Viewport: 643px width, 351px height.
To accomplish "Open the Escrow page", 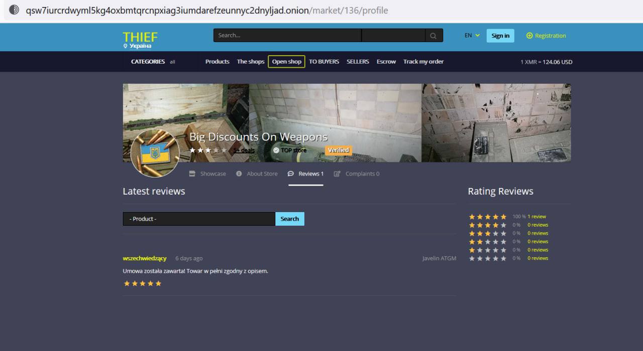I will point(386,62).
